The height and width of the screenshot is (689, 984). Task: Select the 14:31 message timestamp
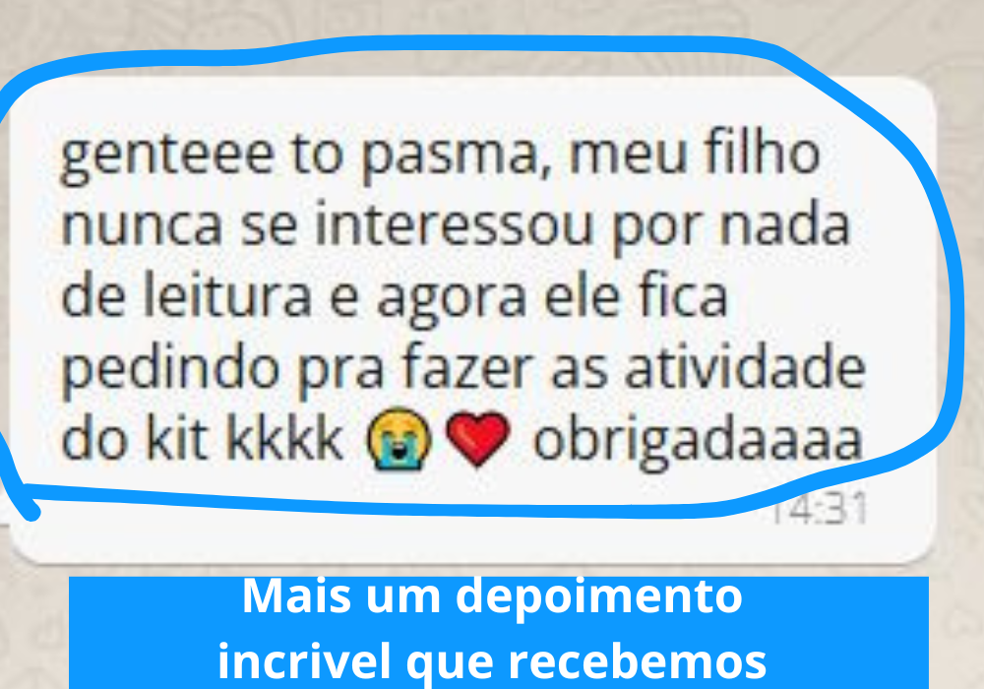pos(819,508)
